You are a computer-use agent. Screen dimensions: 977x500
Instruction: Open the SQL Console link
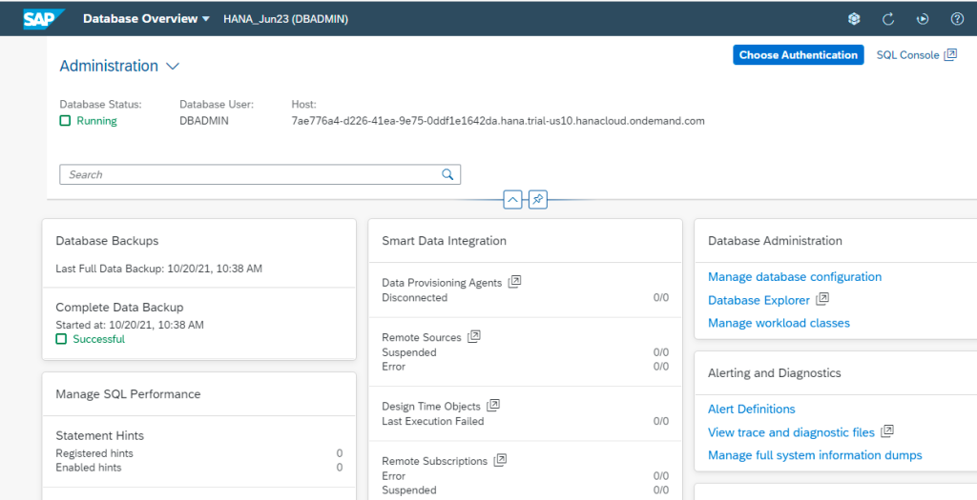(x=908, y=55)
